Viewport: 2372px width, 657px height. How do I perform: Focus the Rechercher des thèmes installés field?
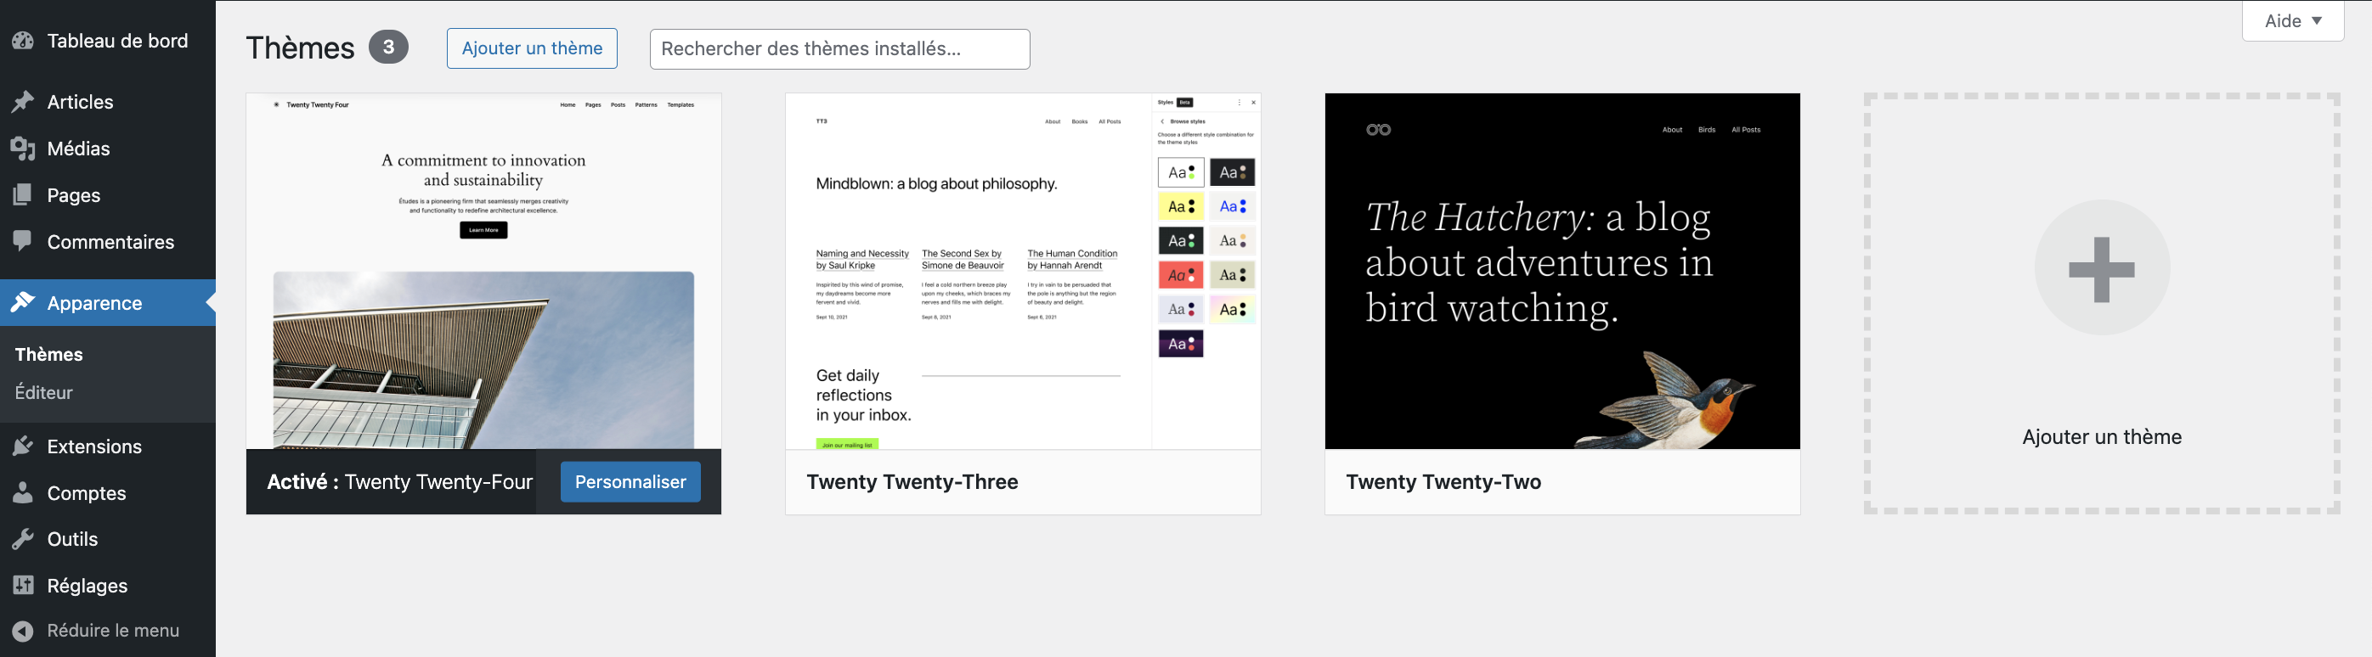click(839, 48)
